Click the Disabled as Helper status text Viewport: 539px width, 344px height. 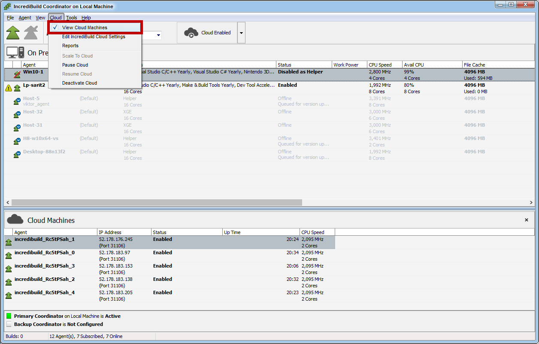pos(300,72)
